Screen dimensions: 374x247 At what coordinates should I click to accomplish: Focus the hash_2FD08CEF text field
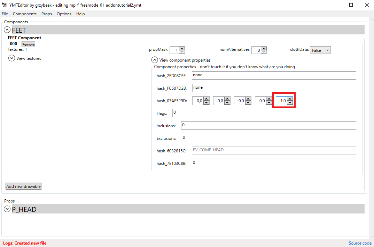pos(274,75)
